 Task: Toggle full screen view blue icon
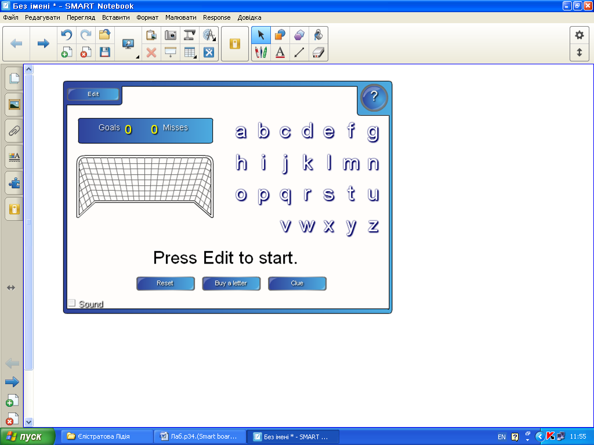point(209,52)
